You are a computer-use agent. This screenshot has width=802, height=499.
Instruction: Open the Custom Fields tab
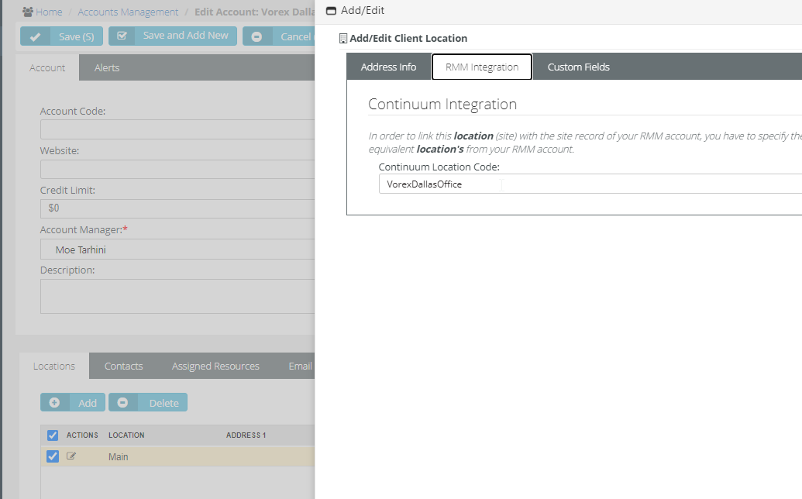(578, 67)
